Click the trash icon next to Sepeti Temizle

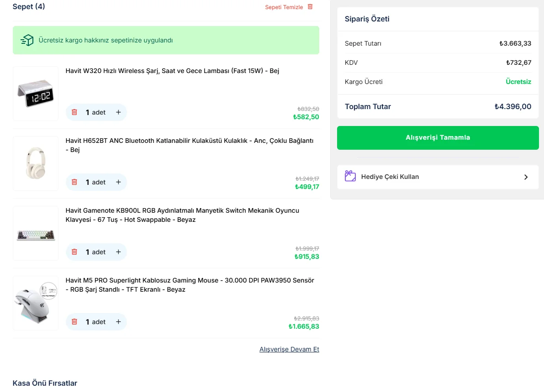click(x=310, y=7)
